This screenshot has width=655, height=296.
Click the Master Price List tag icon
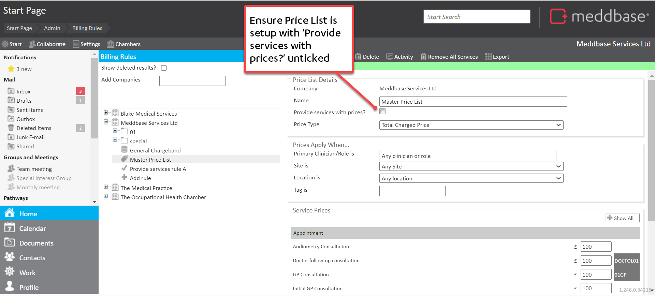125,159
